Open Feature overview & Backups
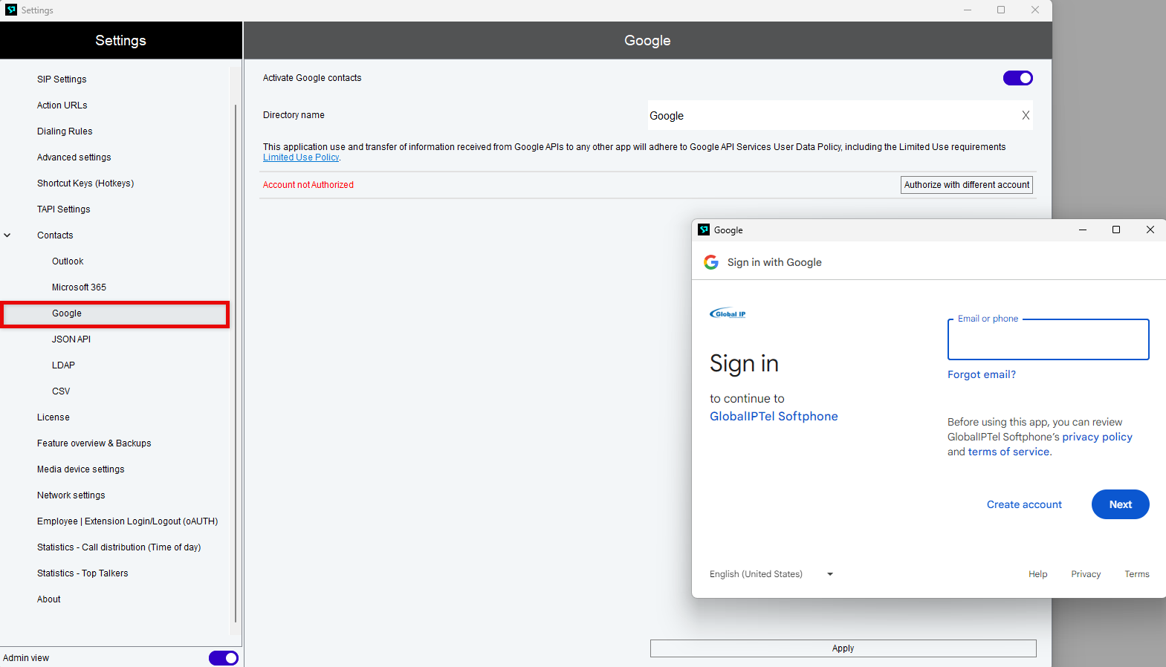Screen dimensions: 1166x667 (x=94, y=443)
